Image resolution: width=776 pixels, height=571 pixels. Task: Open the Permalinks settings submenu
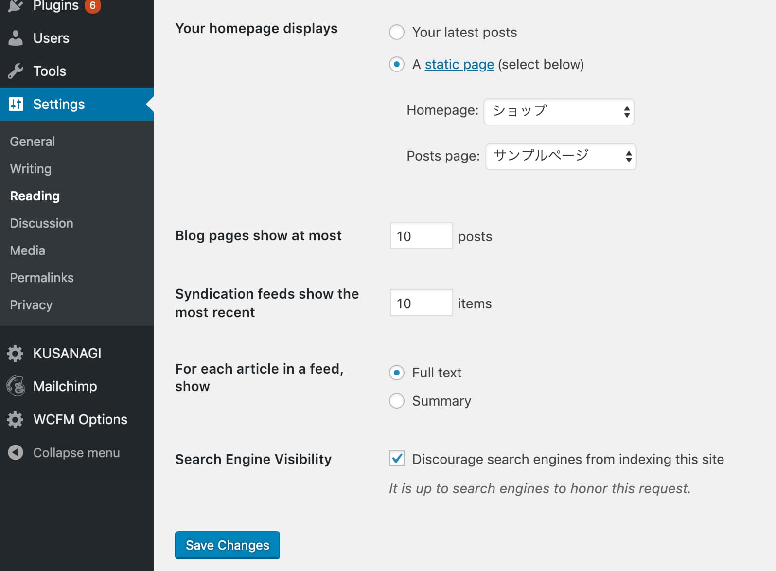[x=42, y=278]
